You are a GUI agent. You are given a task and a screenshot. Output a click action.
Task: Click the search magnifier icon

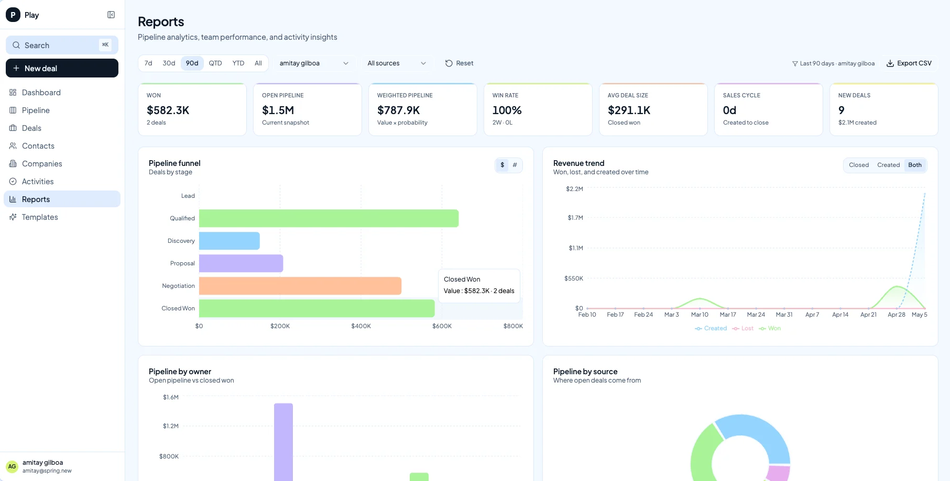[x=16, y=45]
